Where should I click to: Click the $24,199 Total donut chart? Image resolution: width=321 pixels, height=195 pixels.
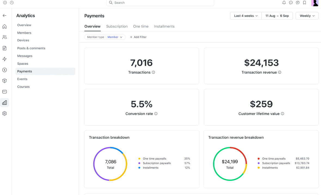click(x=230, y=164)
